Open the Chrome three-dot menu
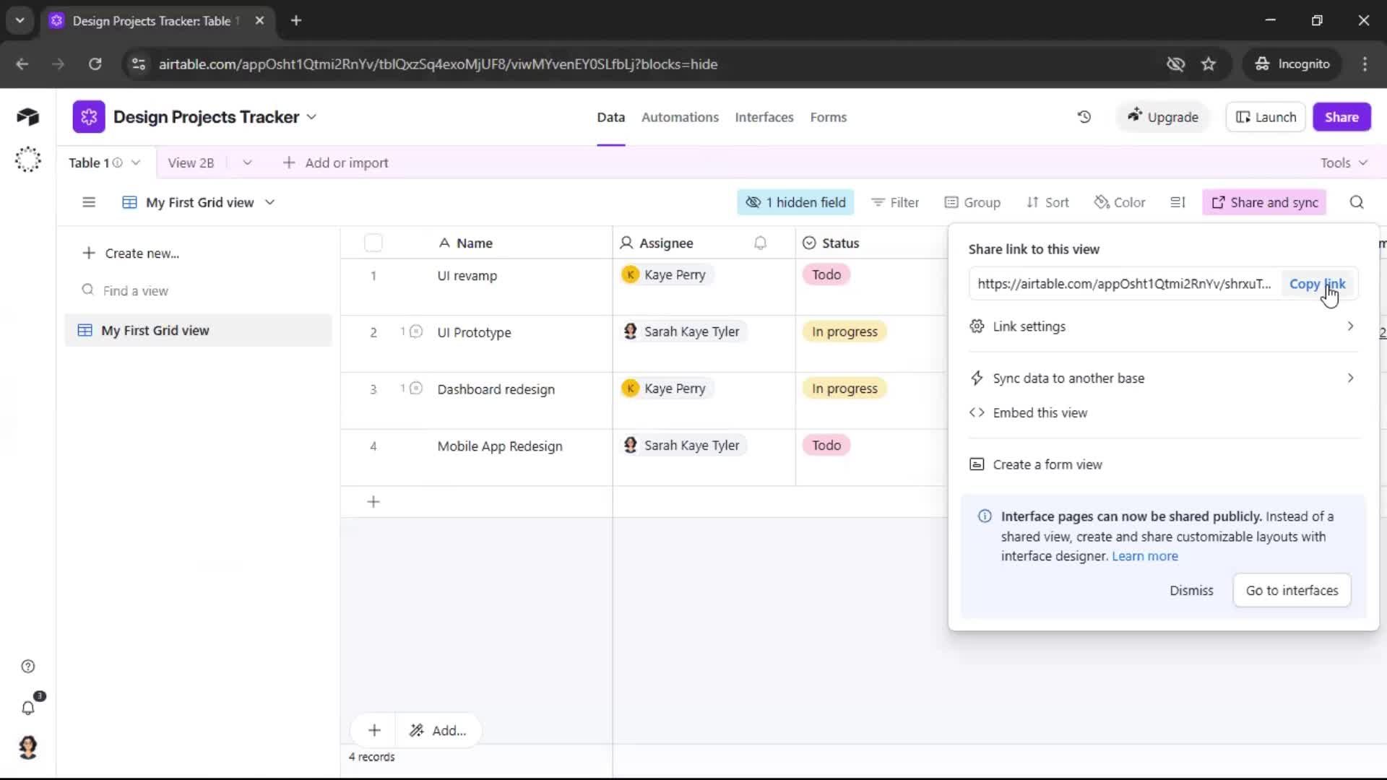The height and width of the screenshot is (780, 1387). [x=1365, y=64]
